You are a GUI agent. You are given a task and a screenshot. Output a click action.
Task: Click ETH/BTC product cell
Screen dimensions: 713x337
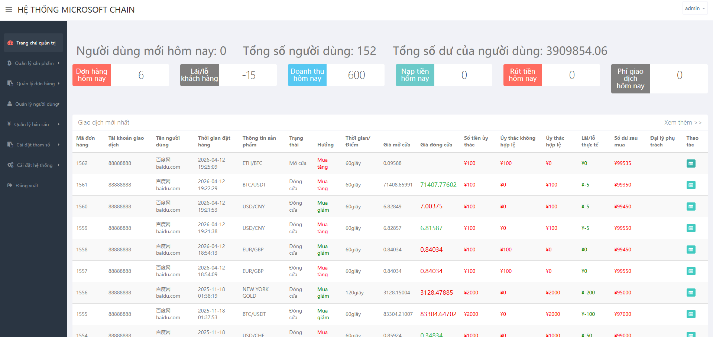click(252, 163)
